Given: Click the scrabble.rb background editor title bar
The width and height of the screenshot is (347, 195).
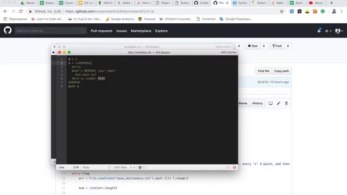Looking at the screenshot, I should point(142,47).
